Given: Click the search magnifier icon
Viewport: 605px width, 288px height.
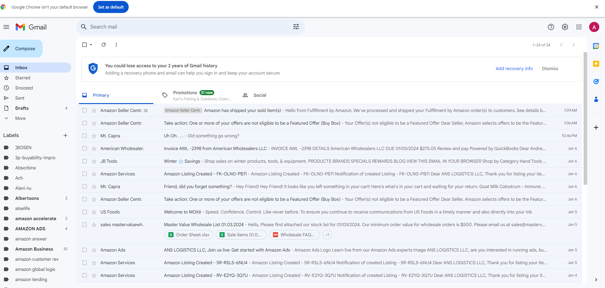Looking at the screenshot, I should pyautogui.click(x=84, y=27).
